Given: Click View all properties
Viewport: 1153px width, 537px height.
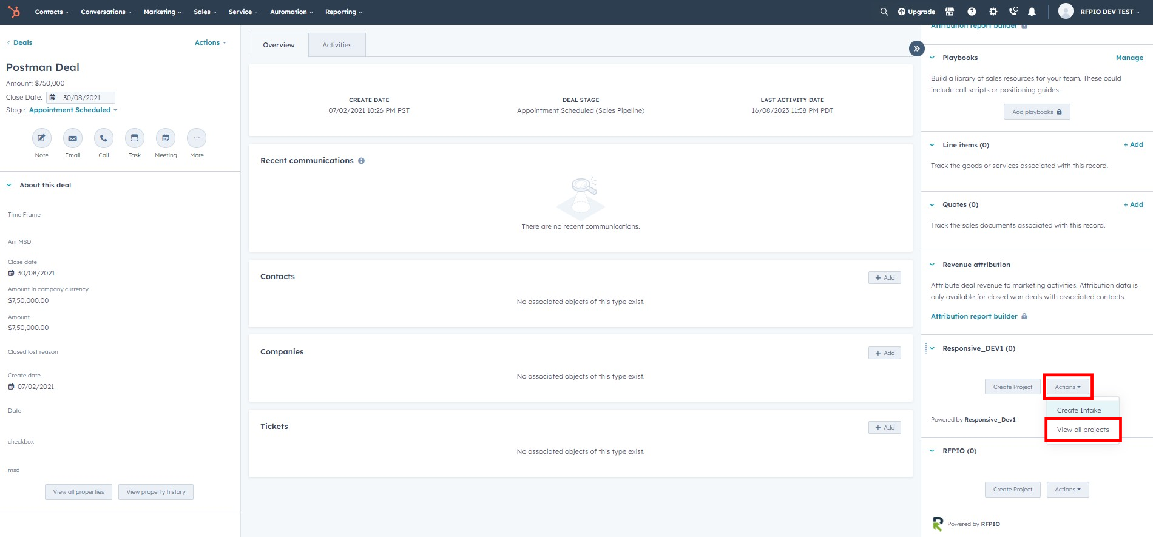Looking at the screenshot, I should point(78,492).
